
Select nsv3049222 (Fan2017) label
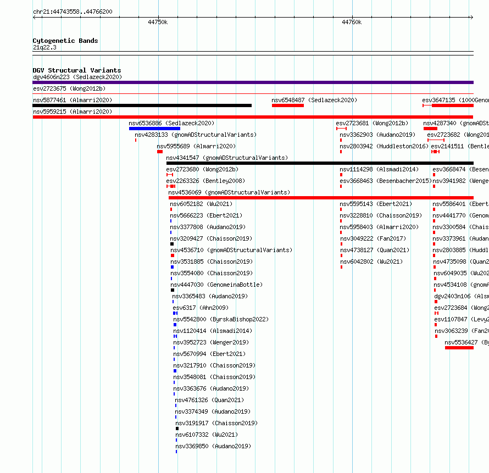(373, 238)
